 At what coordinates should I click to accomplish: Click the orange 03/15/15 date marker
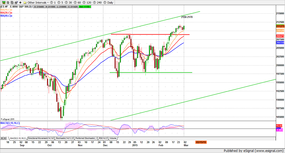[x=201, y=142]
